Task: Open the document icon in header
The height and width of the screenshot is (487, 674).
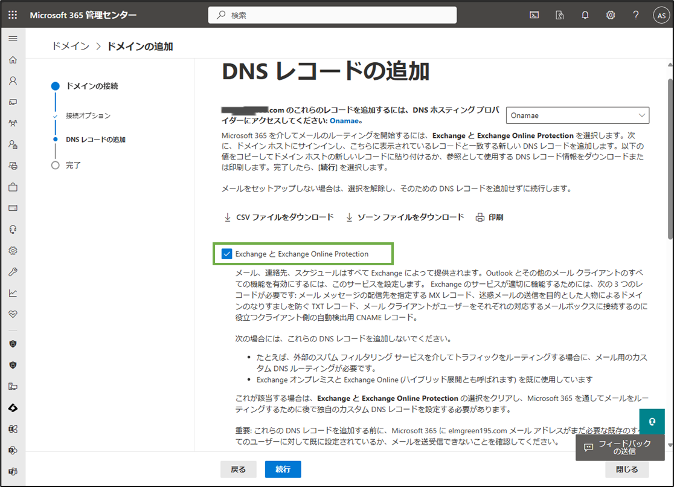Action: click(560, 15)
